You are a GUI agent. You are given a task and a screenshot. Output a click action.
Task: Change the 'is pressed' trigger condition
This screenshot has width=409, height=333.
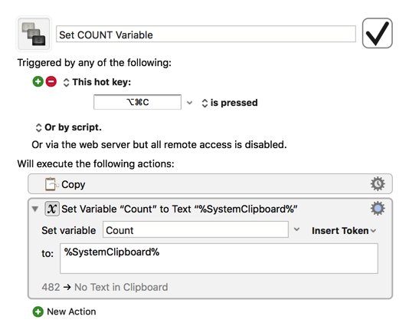coord(230,103)
